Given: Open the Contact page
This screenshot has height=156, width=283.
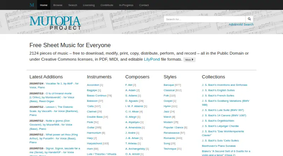Looking at the screenshot, I should [x=144, y=5].
